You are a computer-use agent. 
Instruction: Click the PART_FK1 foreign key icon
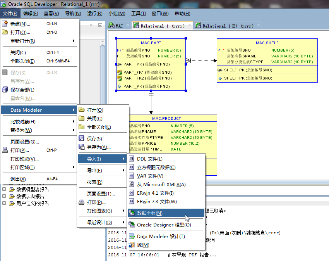pyautogui.click(x=119, y=73)
